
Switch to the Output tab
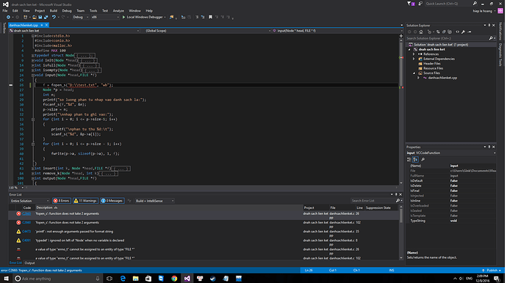pos(29,263)
